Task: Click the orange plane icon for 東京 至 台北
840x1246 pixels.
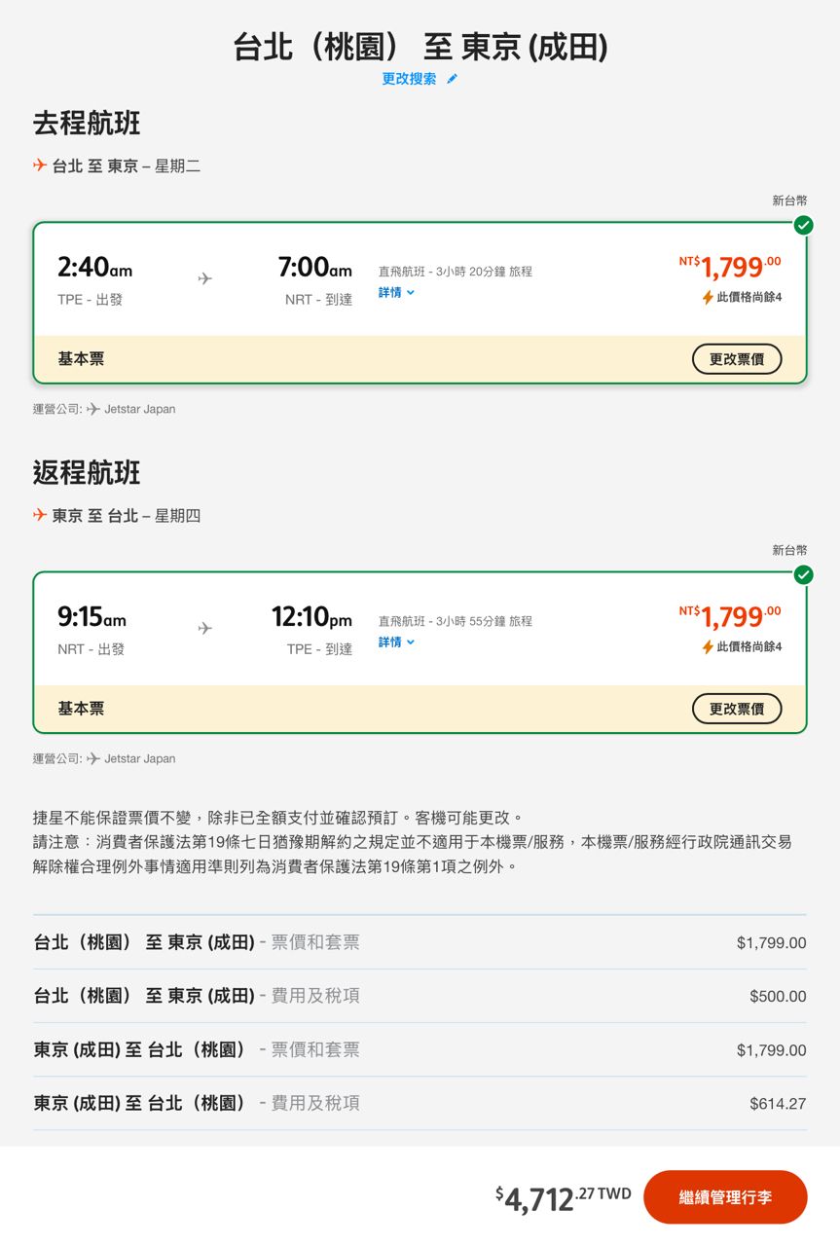Action: click(40, 515)
